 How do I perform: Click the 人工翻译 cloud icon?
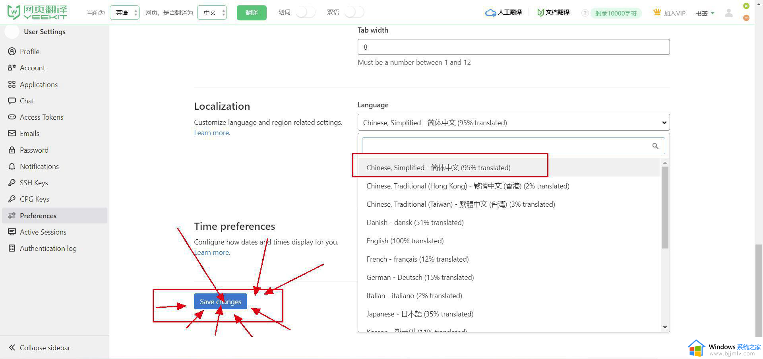(490, 13)
